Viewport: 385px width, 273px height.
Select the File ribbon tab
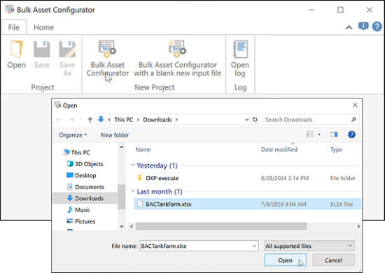(14, 27)
